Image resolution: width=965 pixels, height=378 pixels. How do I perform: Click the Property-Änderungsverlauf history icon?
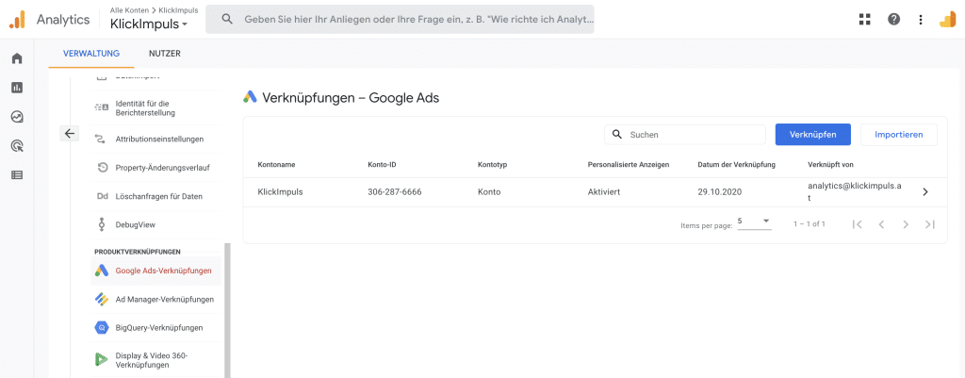pyautogui.click(x=103, y=168)
